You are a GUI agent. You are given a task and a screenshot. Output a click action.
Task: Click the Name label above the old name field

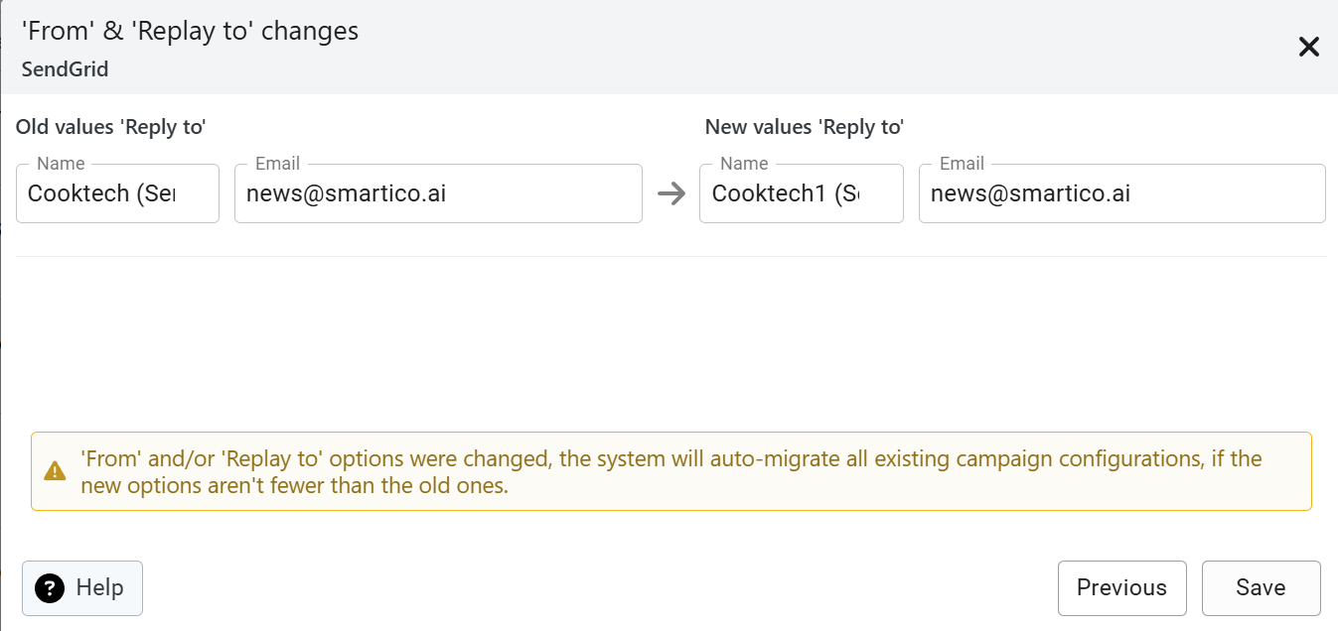coord(61,164)
